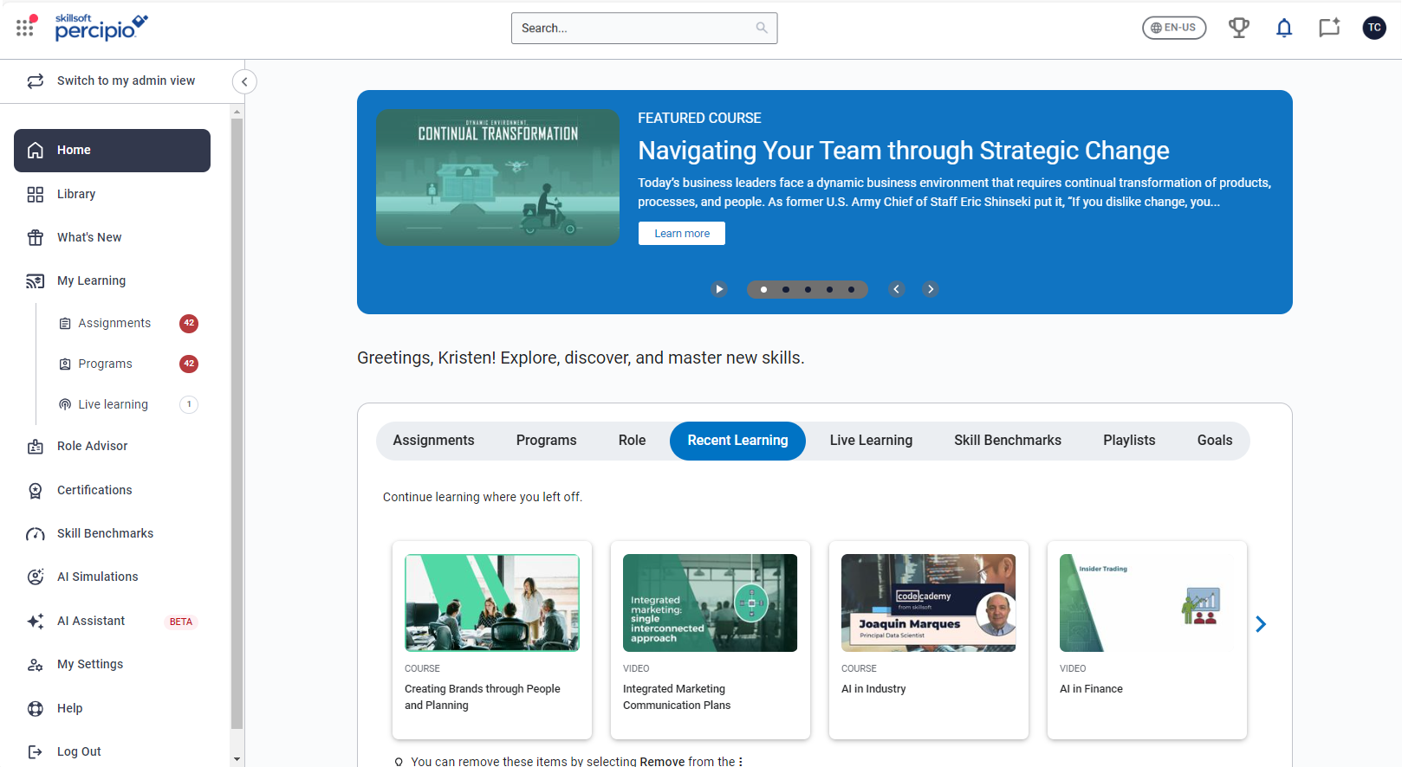Open AI Simulations in the sidebar
The image size is (1402, 767).
coord(97,577)
